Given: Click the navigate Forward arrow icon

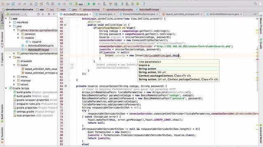Looking at the screenshot, I should point(64,4).
